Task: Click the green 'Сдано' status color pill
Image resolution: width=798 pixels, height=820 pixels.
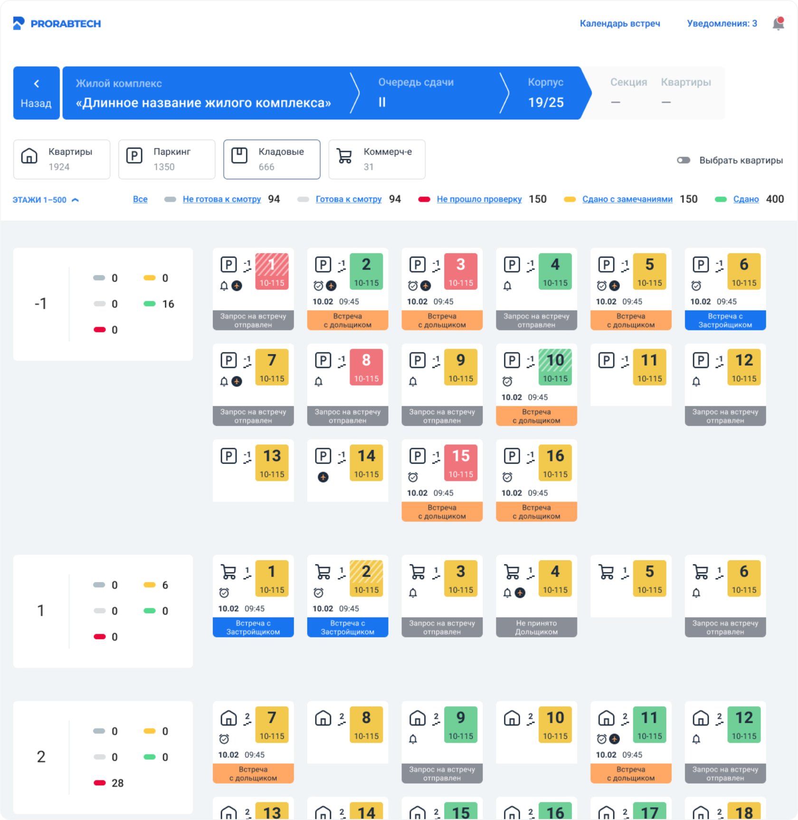Action: [x=721, y=199]
